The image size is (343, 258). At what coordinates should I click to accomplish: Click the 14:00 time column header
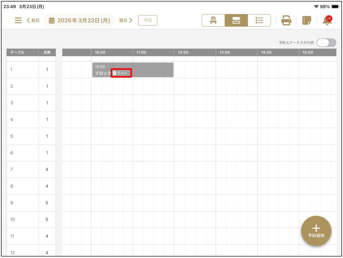266,52
